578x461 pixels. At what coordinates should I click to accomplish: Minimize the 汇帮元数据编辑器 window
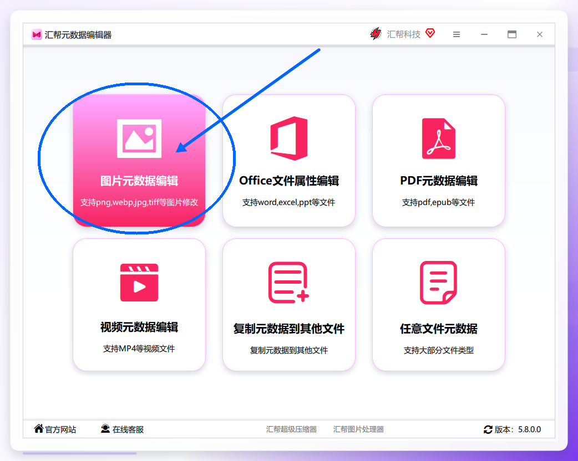click(484, 34)
